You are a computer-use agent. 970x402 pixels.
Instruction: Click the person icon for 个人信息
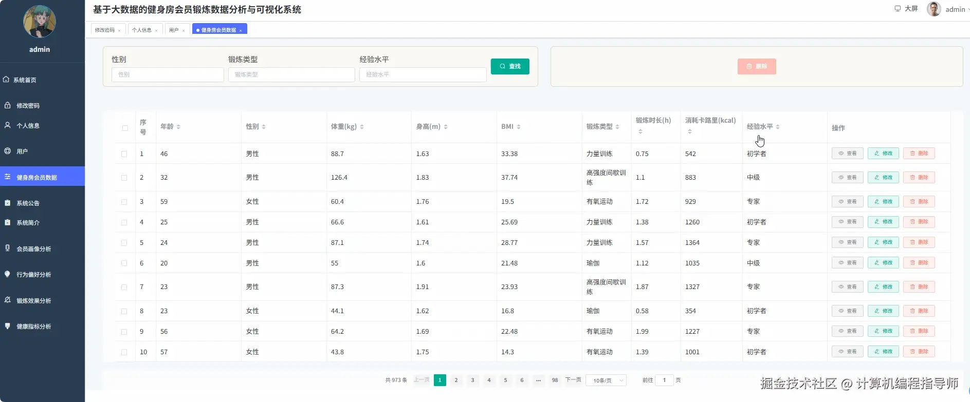[8, 125]
